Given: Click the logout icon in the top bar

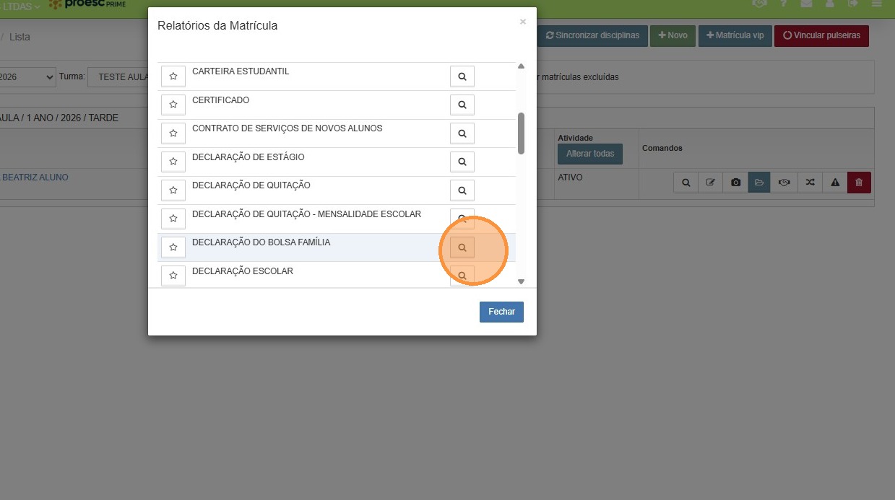Looking at the screenshot, I should pyautogui.click(x=852, y=3).
